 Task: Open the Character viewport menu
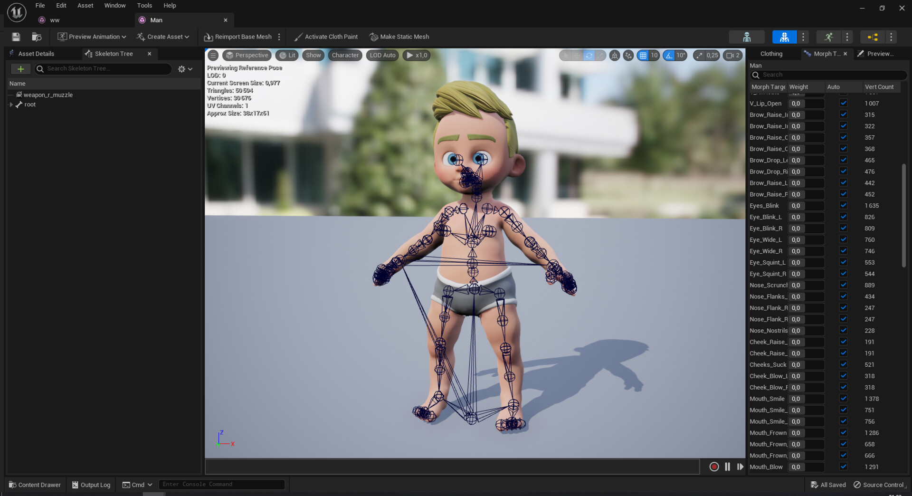pyautogui.click(x=345, y=55)
